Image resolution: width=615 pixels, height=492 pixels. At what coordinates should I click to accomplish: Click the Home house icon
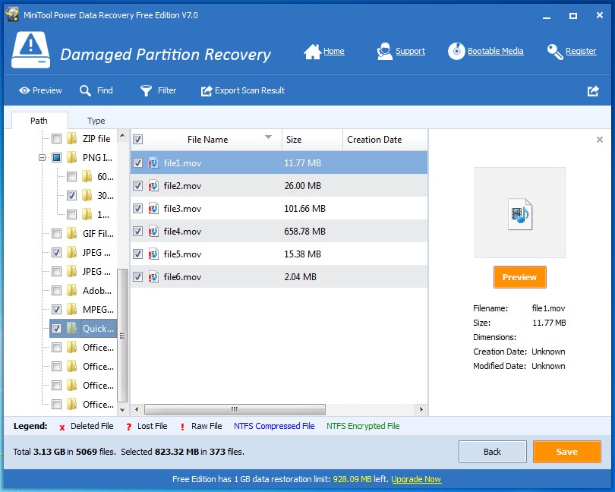click(x=312, y=52)
